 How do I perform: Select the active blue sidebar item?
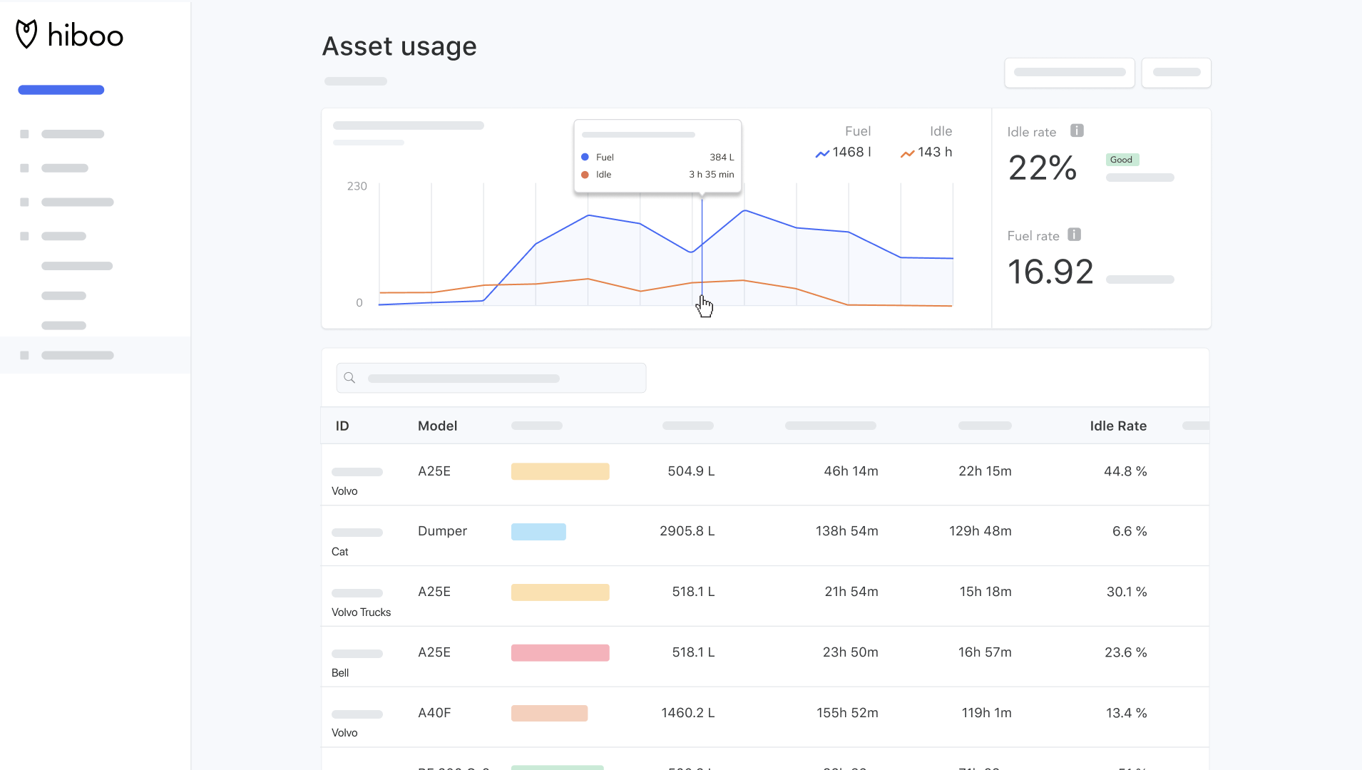[61, 90]
